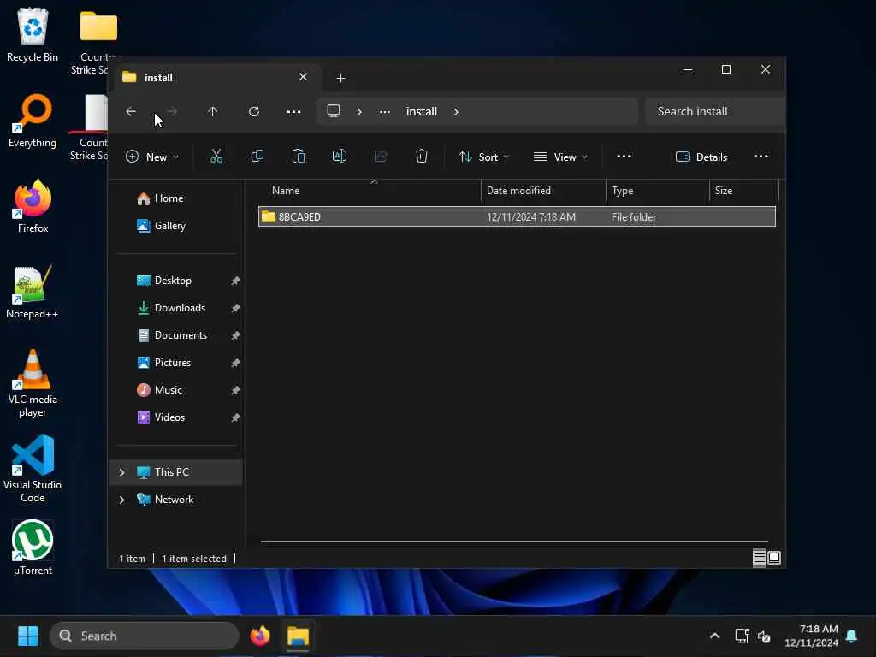The height and width of the screenshot is (657, 876).
Task: Click the Share icon in toolbar
Action: coord(381,157)
